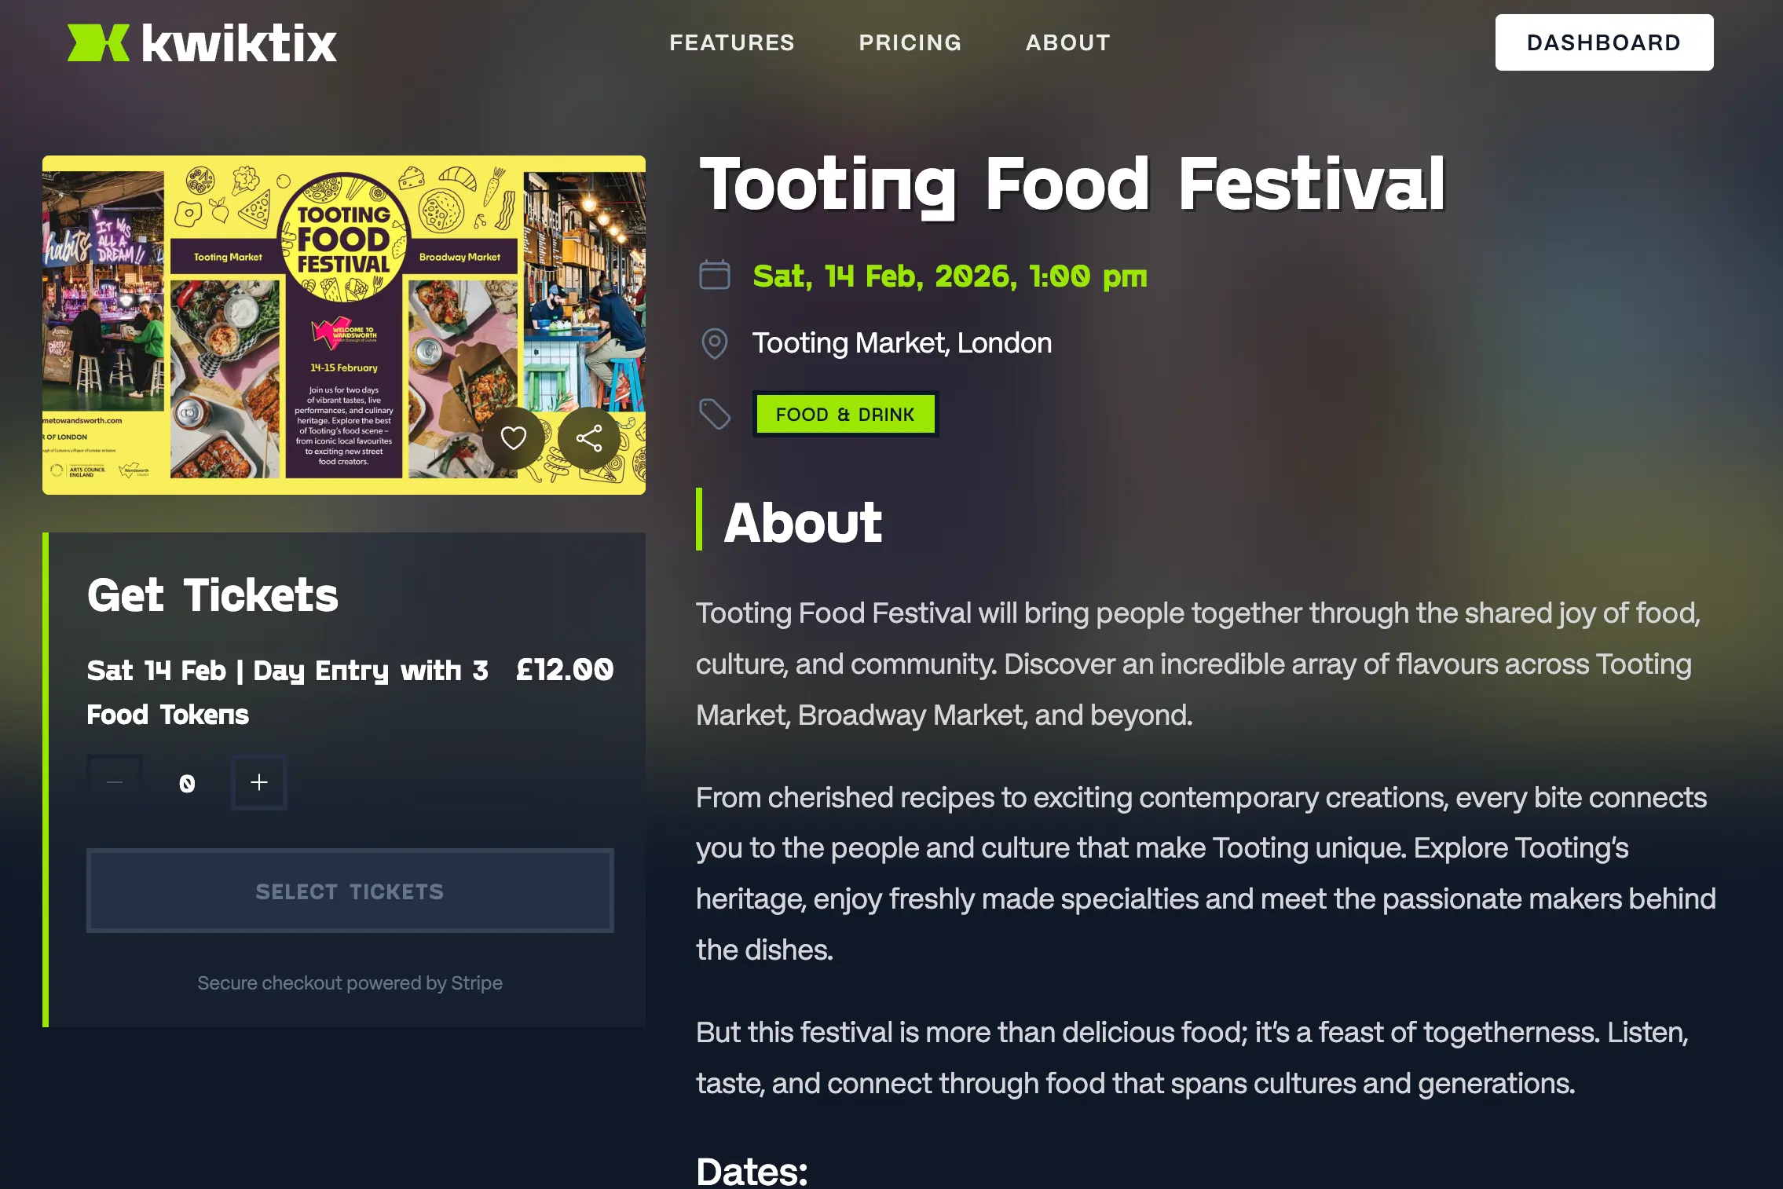Click the event date Sat, 14 Feb, 2026
This screenshot has width=1783, height=1189.
pos(950,276)
